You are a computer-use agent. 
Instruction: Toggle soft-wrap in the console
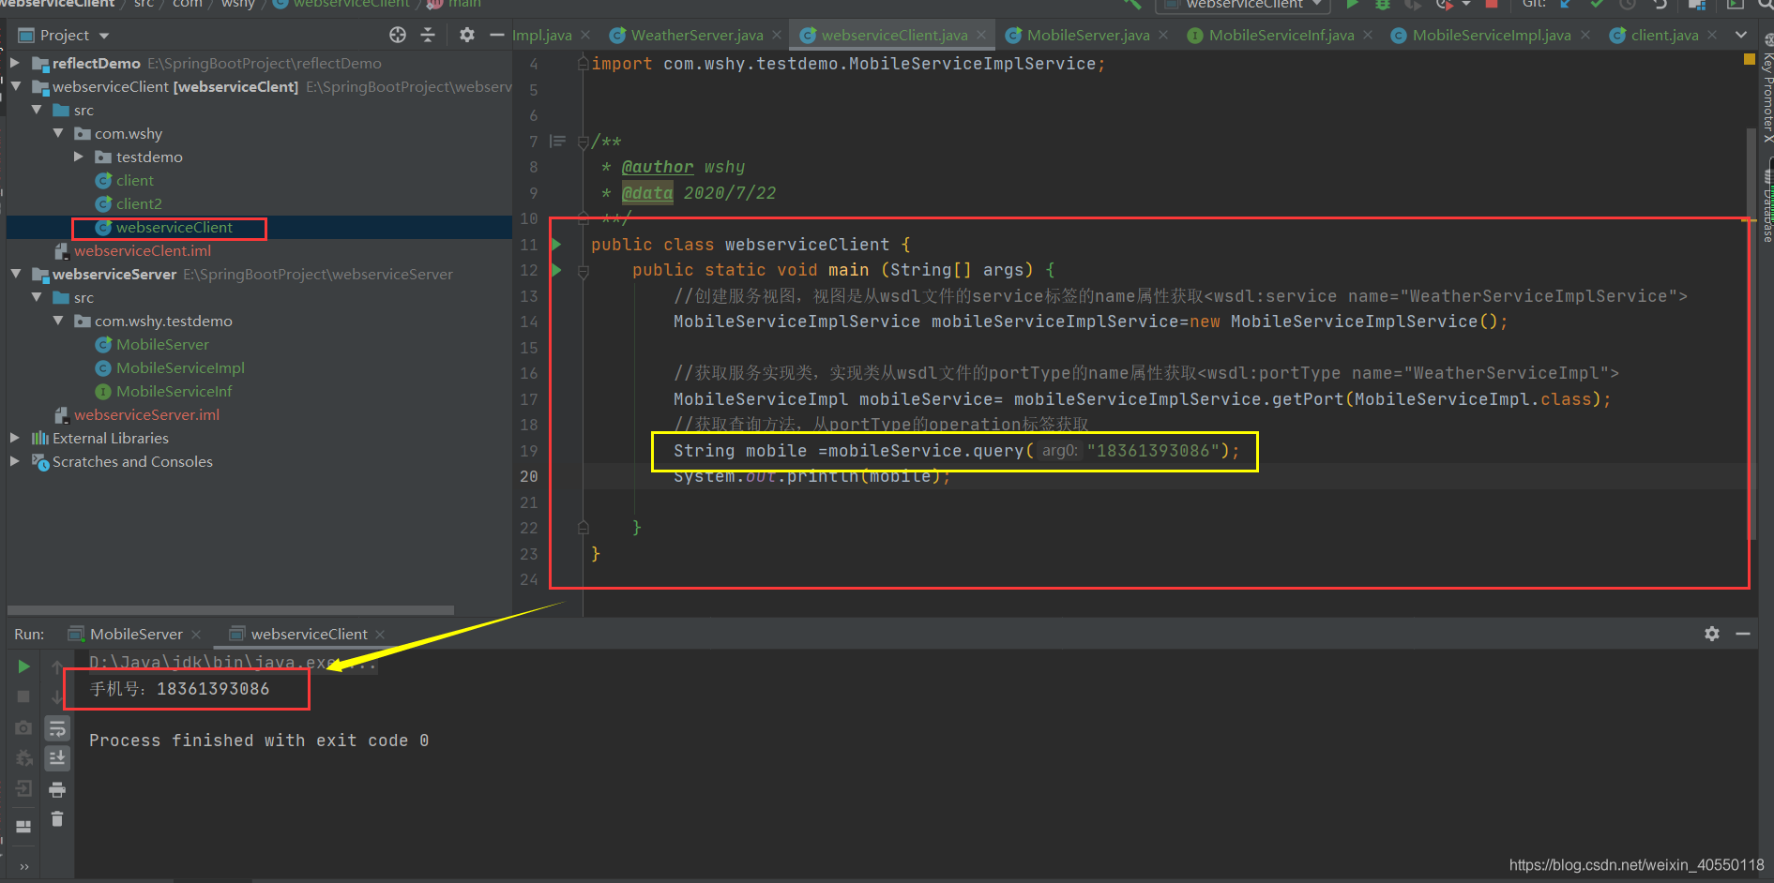(x=57, y=728)
